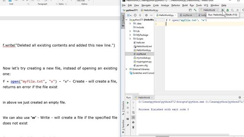244x137 pixels.
Task: Hide the Project panel with minus icon
Action: tap(151, 15)
